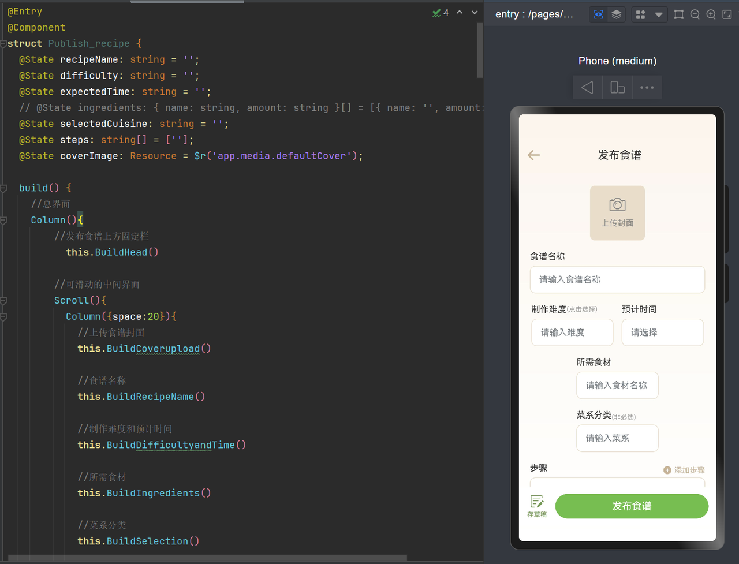Click the multi-device profile grid icon
Screen dimensions: 739x564
640,14
